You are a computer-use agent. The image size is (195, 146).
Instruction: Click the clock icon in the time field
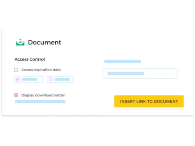click(x=51, y=79)
